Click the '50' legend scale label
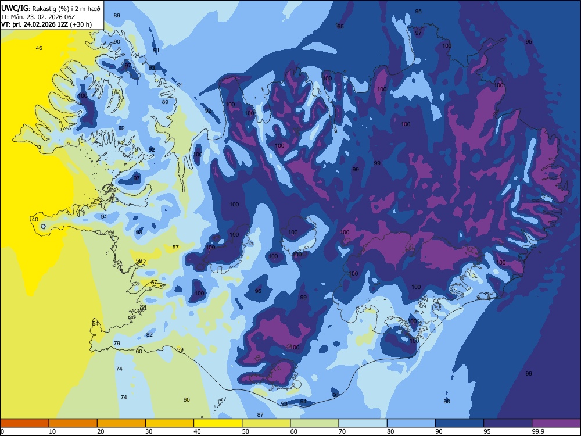The height and width of the screenshot is (436, 581). click(246, 431)
